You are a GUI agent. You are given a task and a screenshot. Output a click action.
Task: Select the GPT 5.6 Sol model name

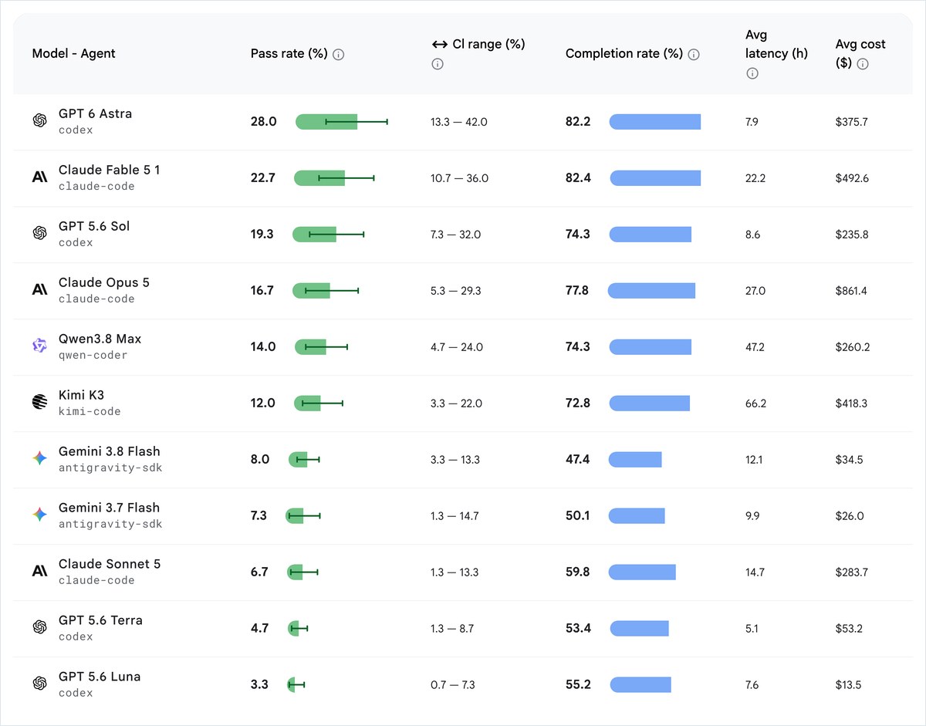[x=94, y=226]
